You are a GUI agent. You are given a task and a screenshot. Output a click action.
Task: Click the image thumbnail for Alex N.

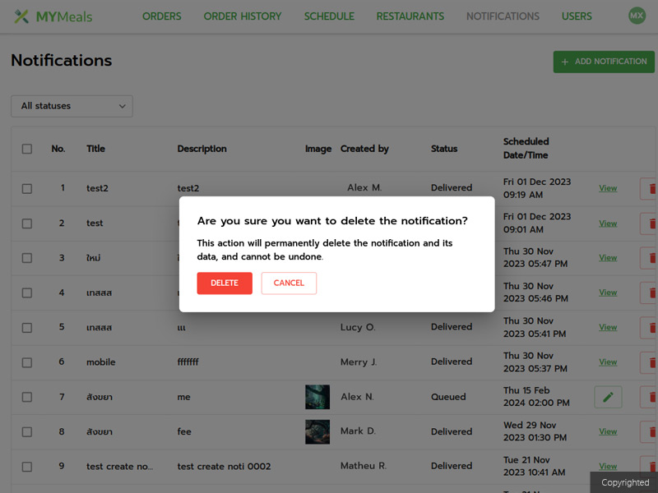[x=317, y=397]
